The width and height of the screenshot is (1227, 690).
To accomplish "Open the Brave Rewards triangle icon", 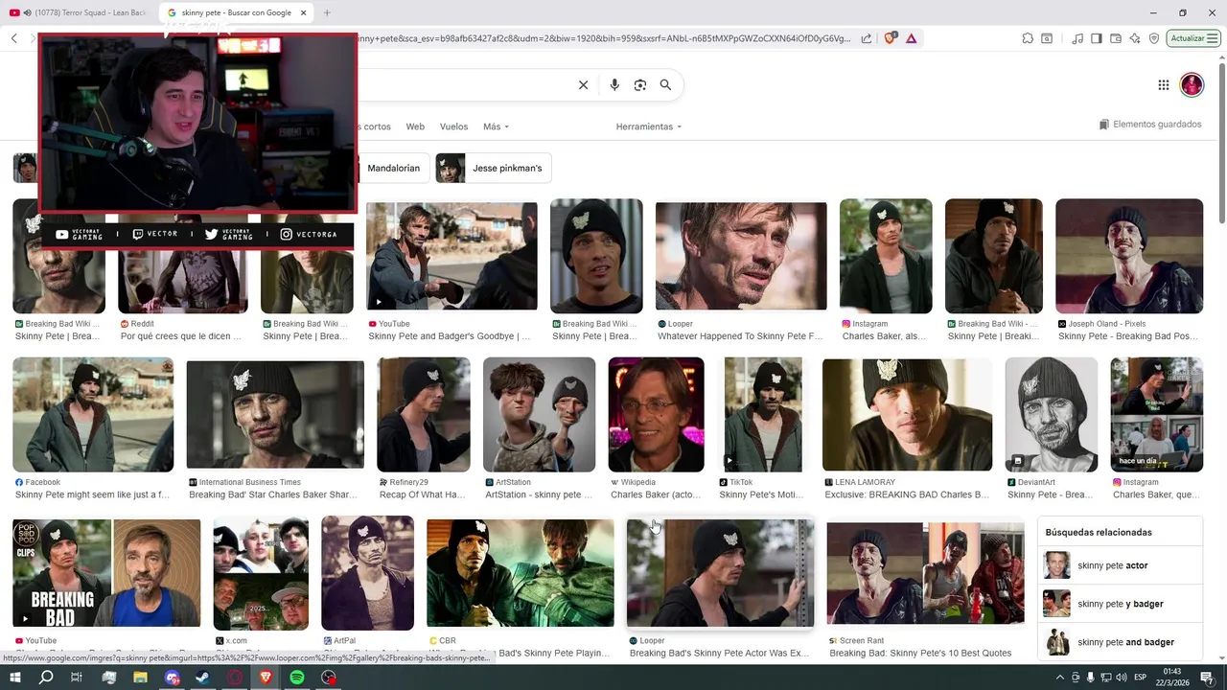I will click(x=911, y=38).
